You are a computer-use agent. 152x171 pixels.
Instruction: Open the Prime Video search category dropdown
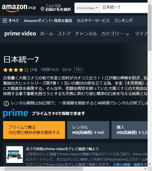click(x=87, y=8)
